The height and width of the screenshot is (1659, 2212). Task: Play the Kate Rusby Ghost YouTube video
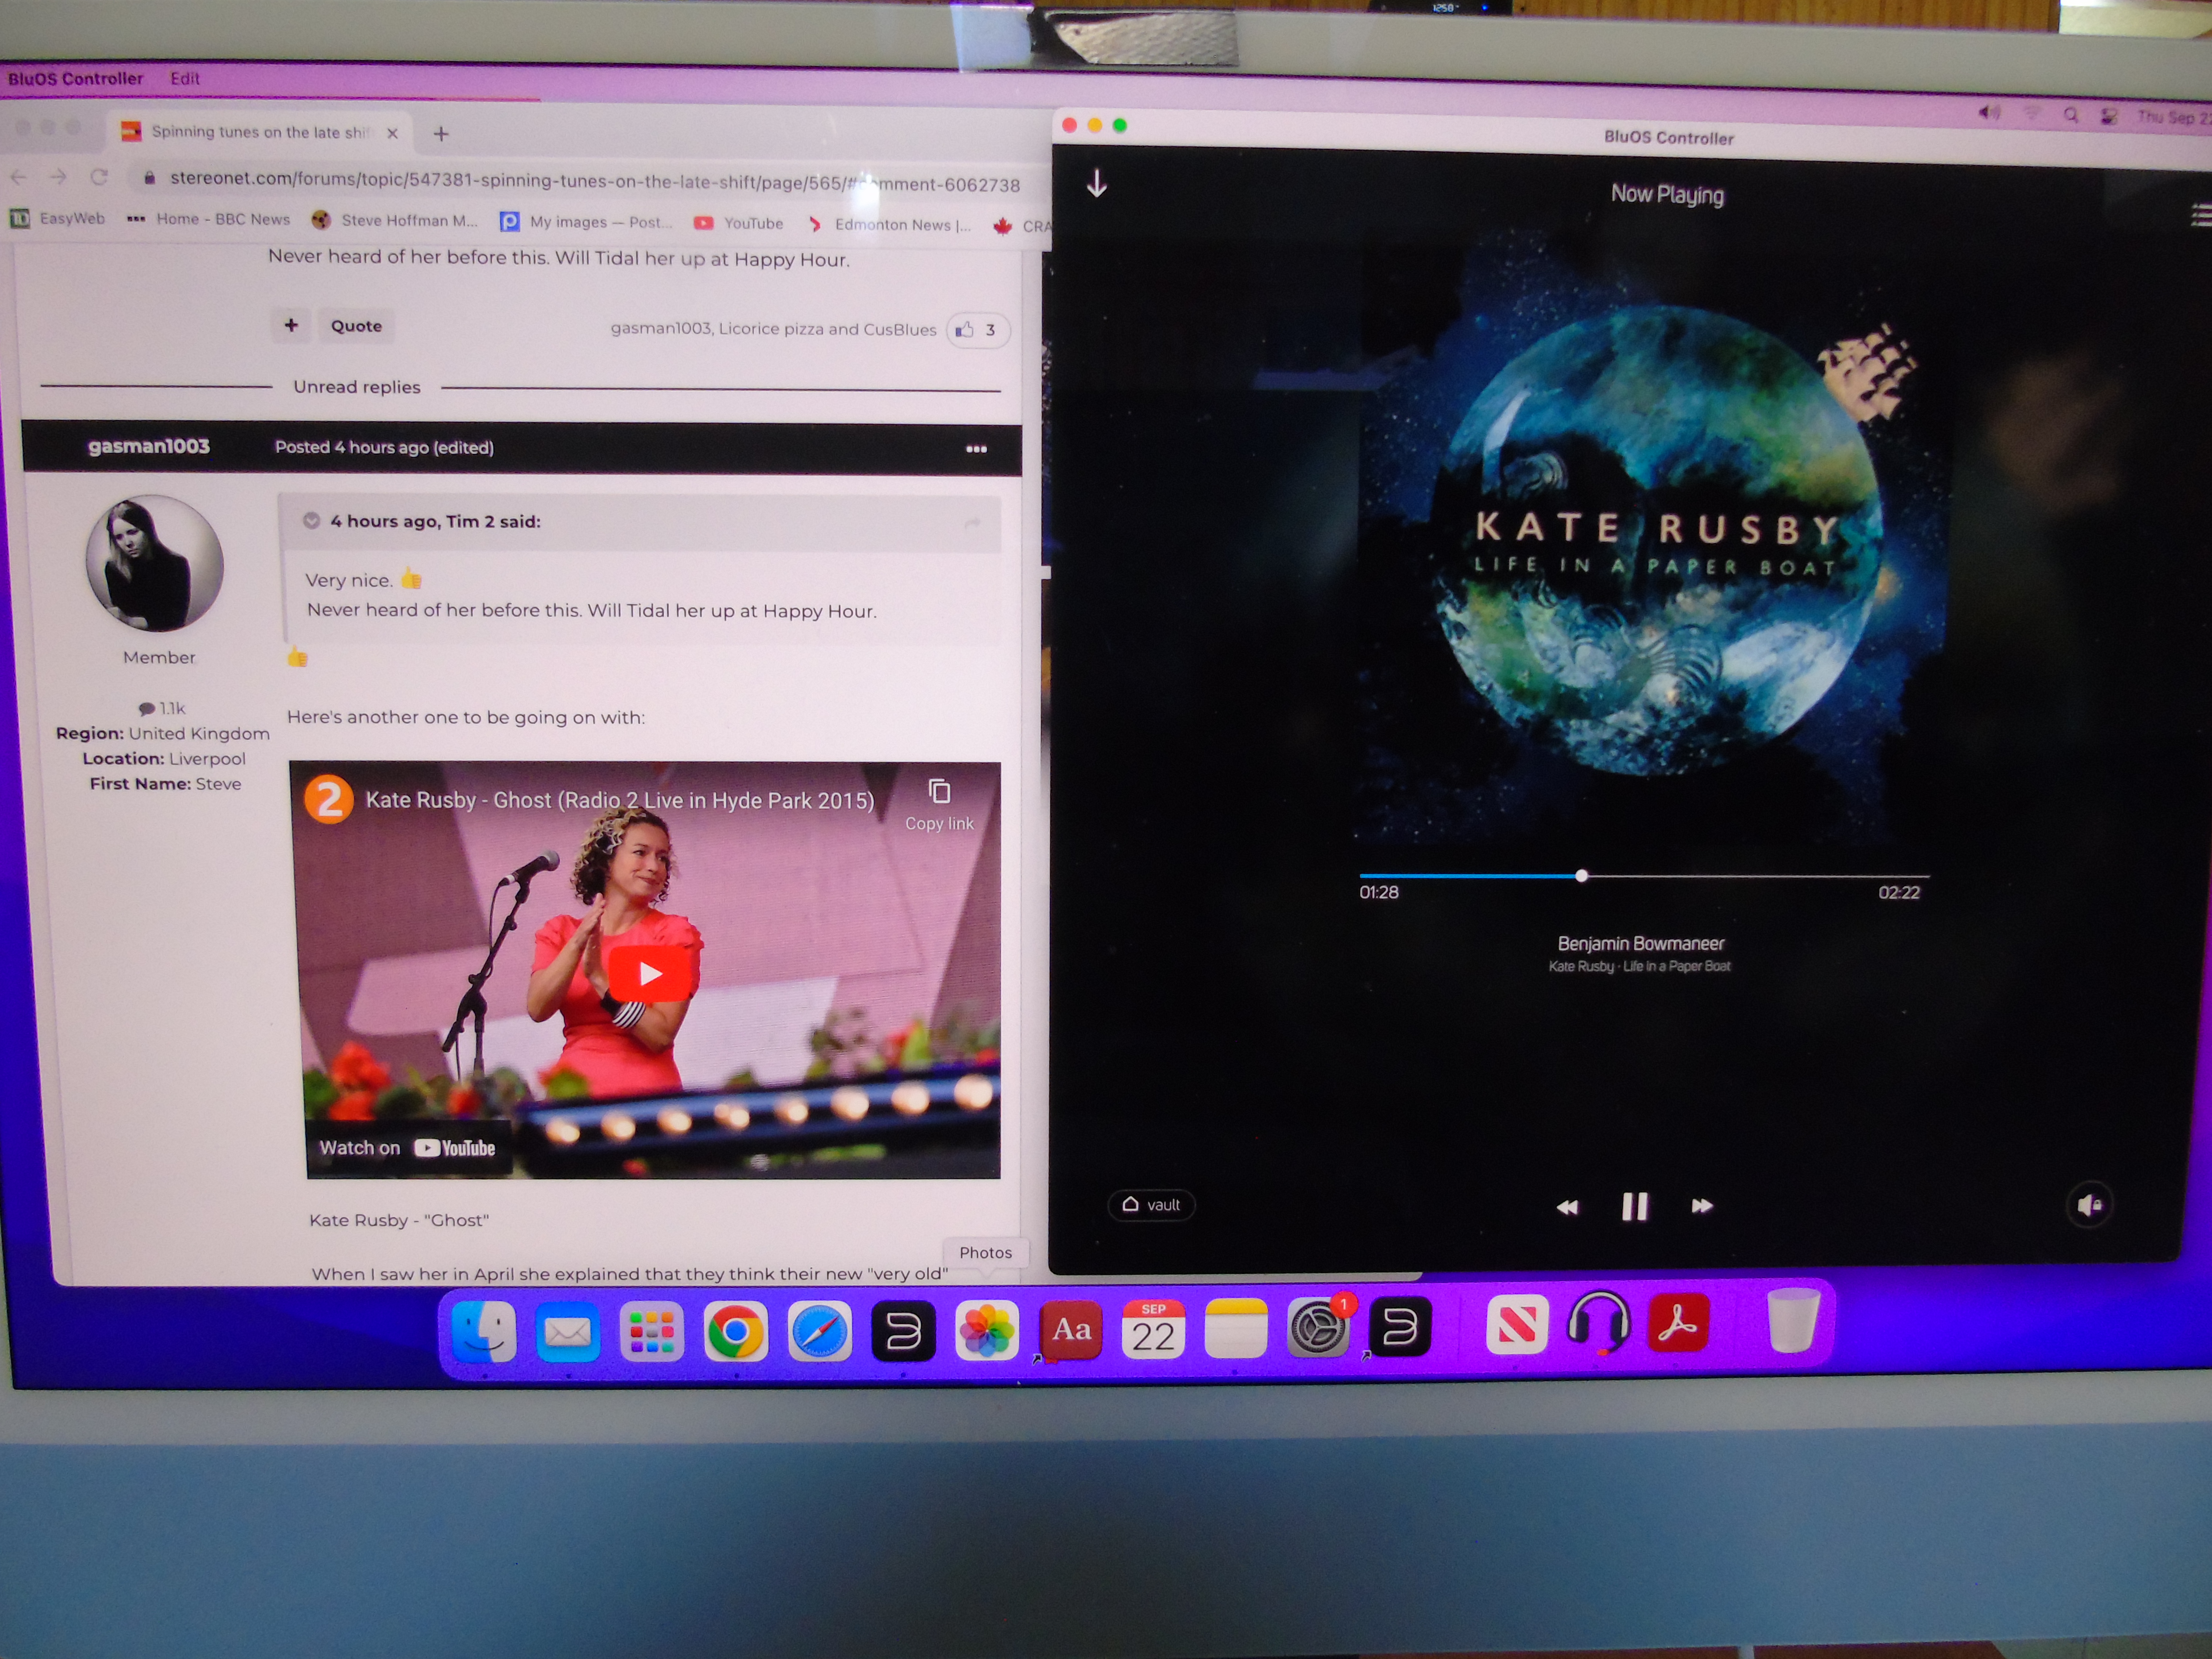650,973
